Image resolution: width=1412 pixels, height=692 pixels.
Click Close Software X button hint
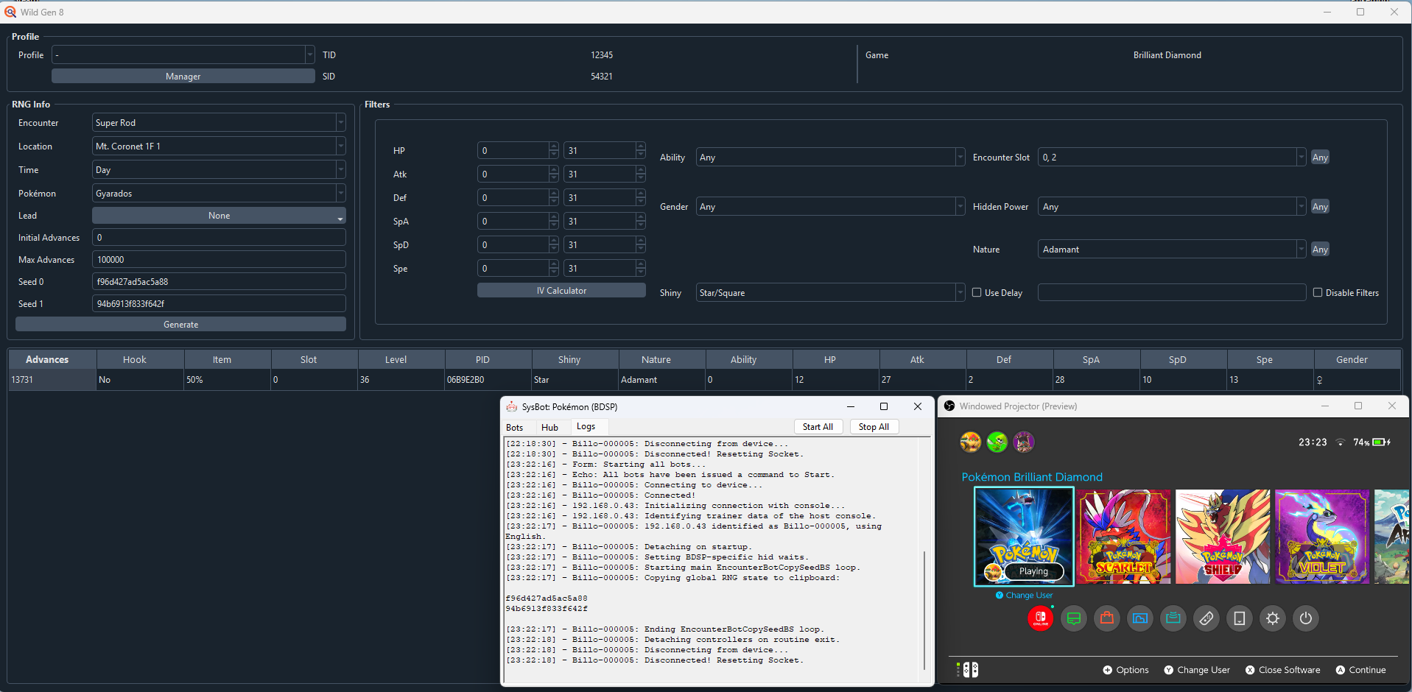1283,670
